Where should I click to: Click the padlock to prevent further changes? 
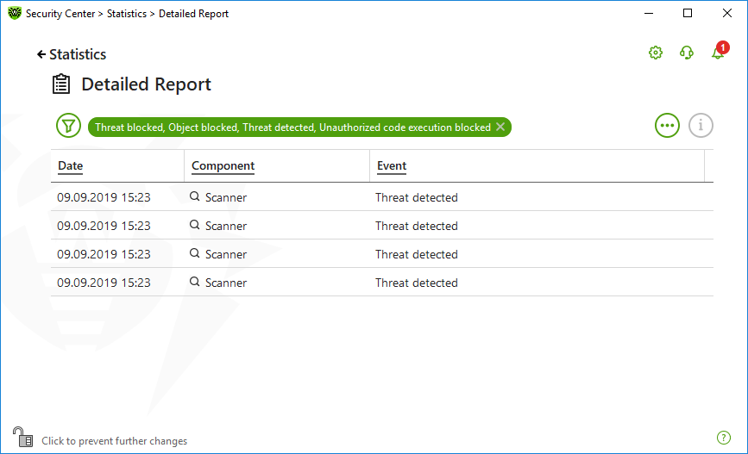coord(22,437)
